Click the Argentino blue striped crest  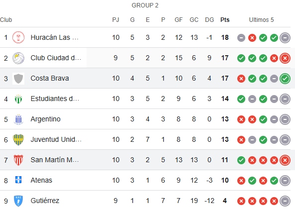coord(18,119)
